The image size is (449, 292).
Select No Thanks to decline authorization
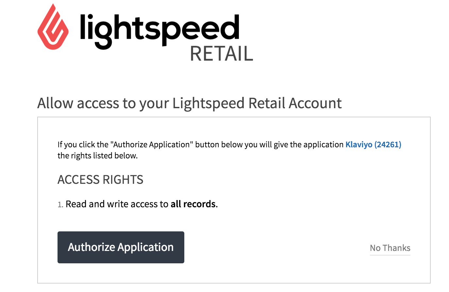pyautogui.click(x=390, y=248)
